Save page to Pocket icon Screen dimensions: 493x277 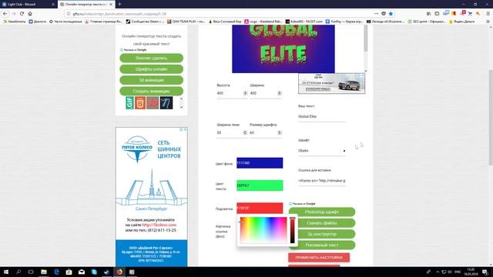click(x=384, y=14)
